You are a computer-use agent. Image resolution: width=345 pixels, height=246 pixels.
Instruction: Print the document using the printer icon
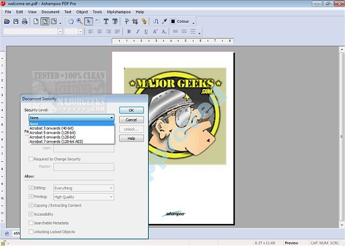[x=25, y=22]
